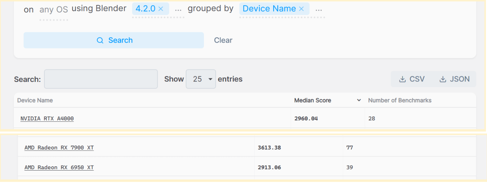This screenshot has height=183, width=487.
Task: Download results as CSV
Action: [x=412, y=79]
